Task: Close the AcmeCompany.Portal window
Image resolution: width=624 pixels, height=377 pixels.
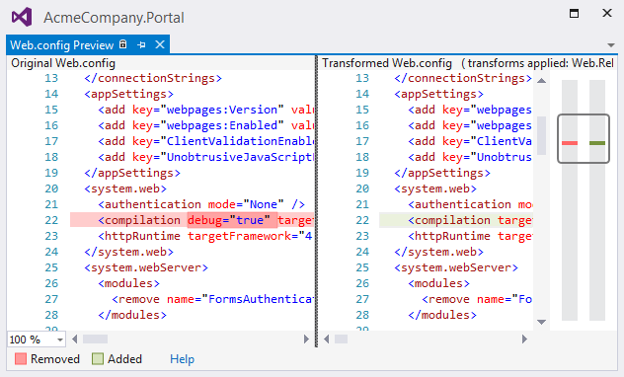Action: point(607,13)
